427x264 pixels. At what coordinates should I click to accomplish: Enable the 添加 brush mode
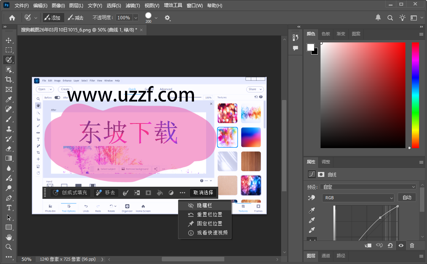coord(53,17)
